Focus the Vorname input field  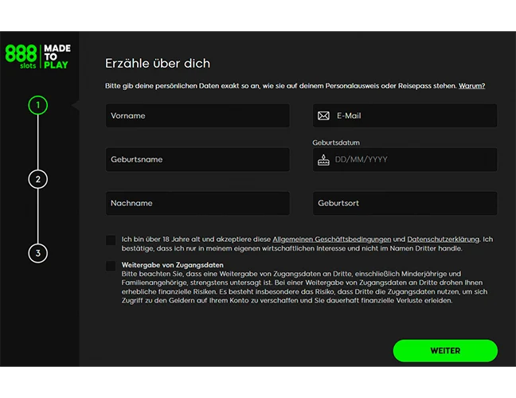pos(197,115)
